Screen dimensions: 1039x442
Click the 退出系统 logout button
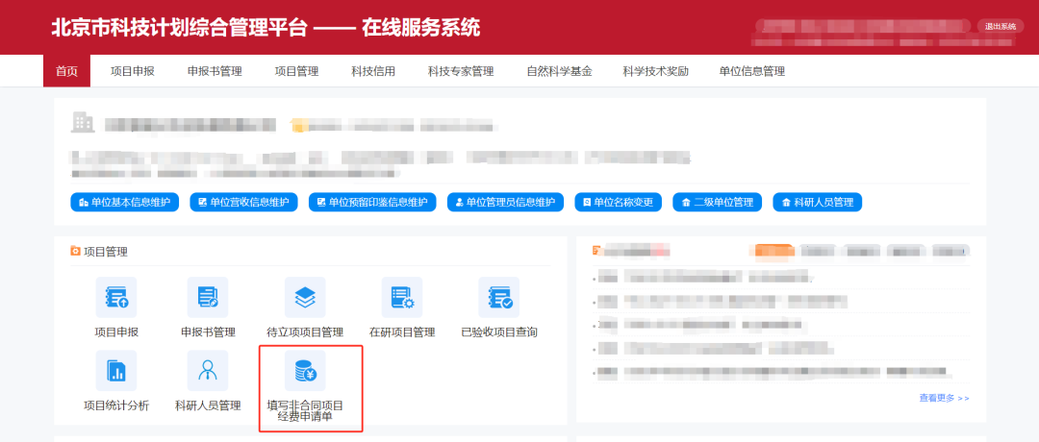click(1001, 26)
